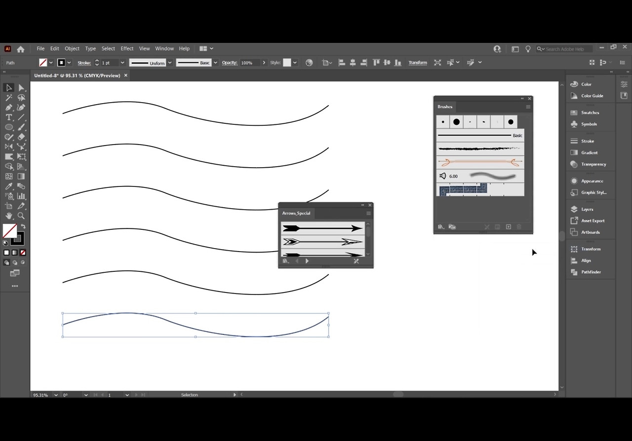Set paint mode to Gradient
632x441 pixels.
14,253
